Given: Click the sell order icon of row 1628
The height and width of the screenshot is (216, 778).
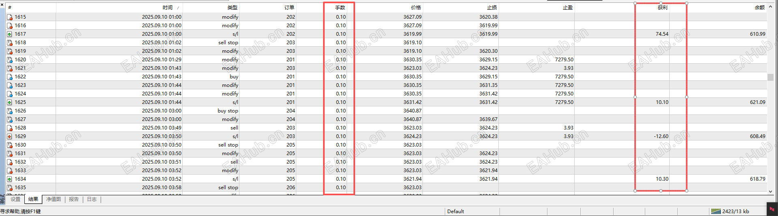Looking at the screenshot, I should click(10, 128).
